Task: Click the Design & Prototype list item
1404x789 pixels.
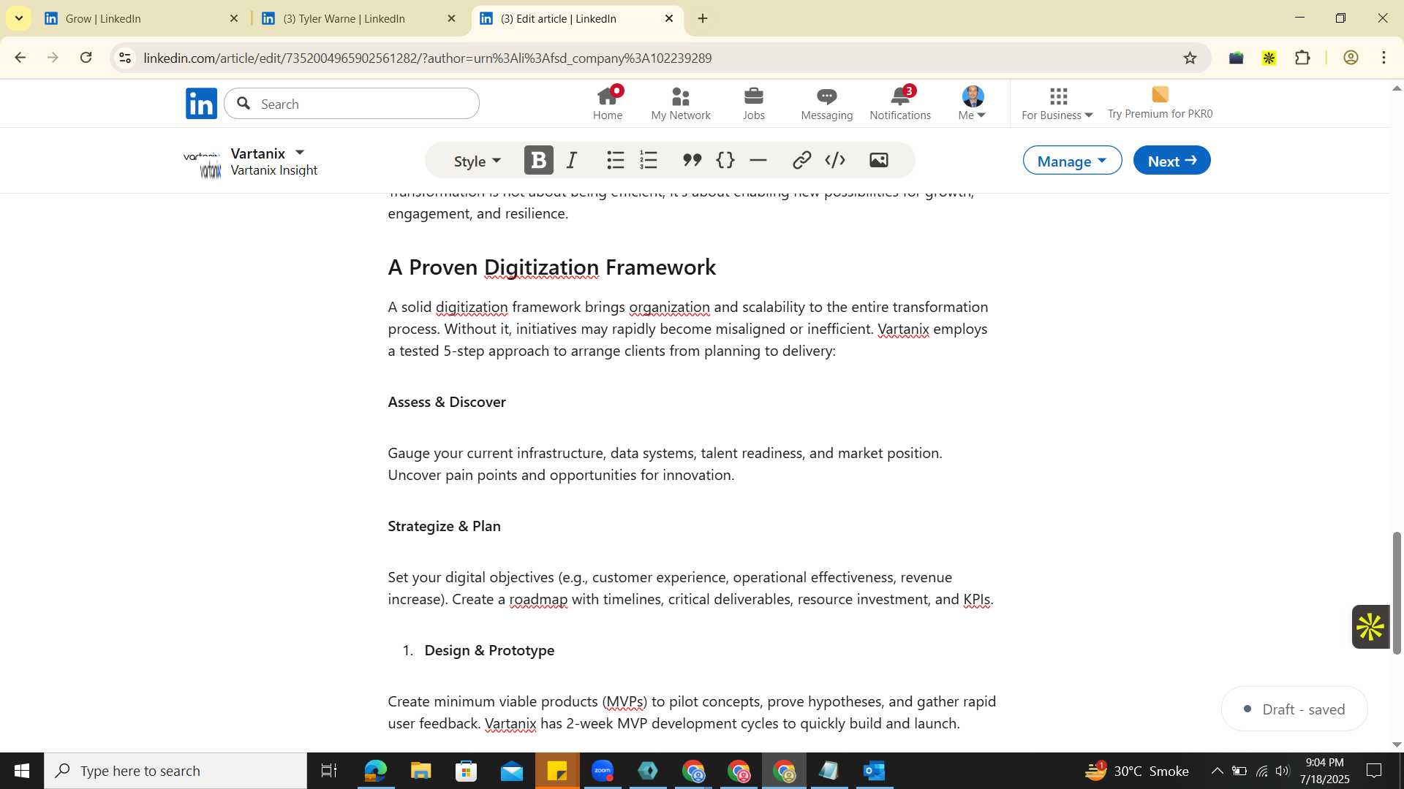Action: point(489,650)
